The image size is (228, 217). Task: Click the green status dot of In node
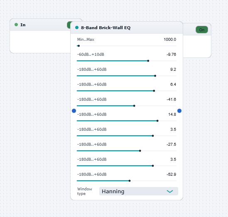coord(16,25)
